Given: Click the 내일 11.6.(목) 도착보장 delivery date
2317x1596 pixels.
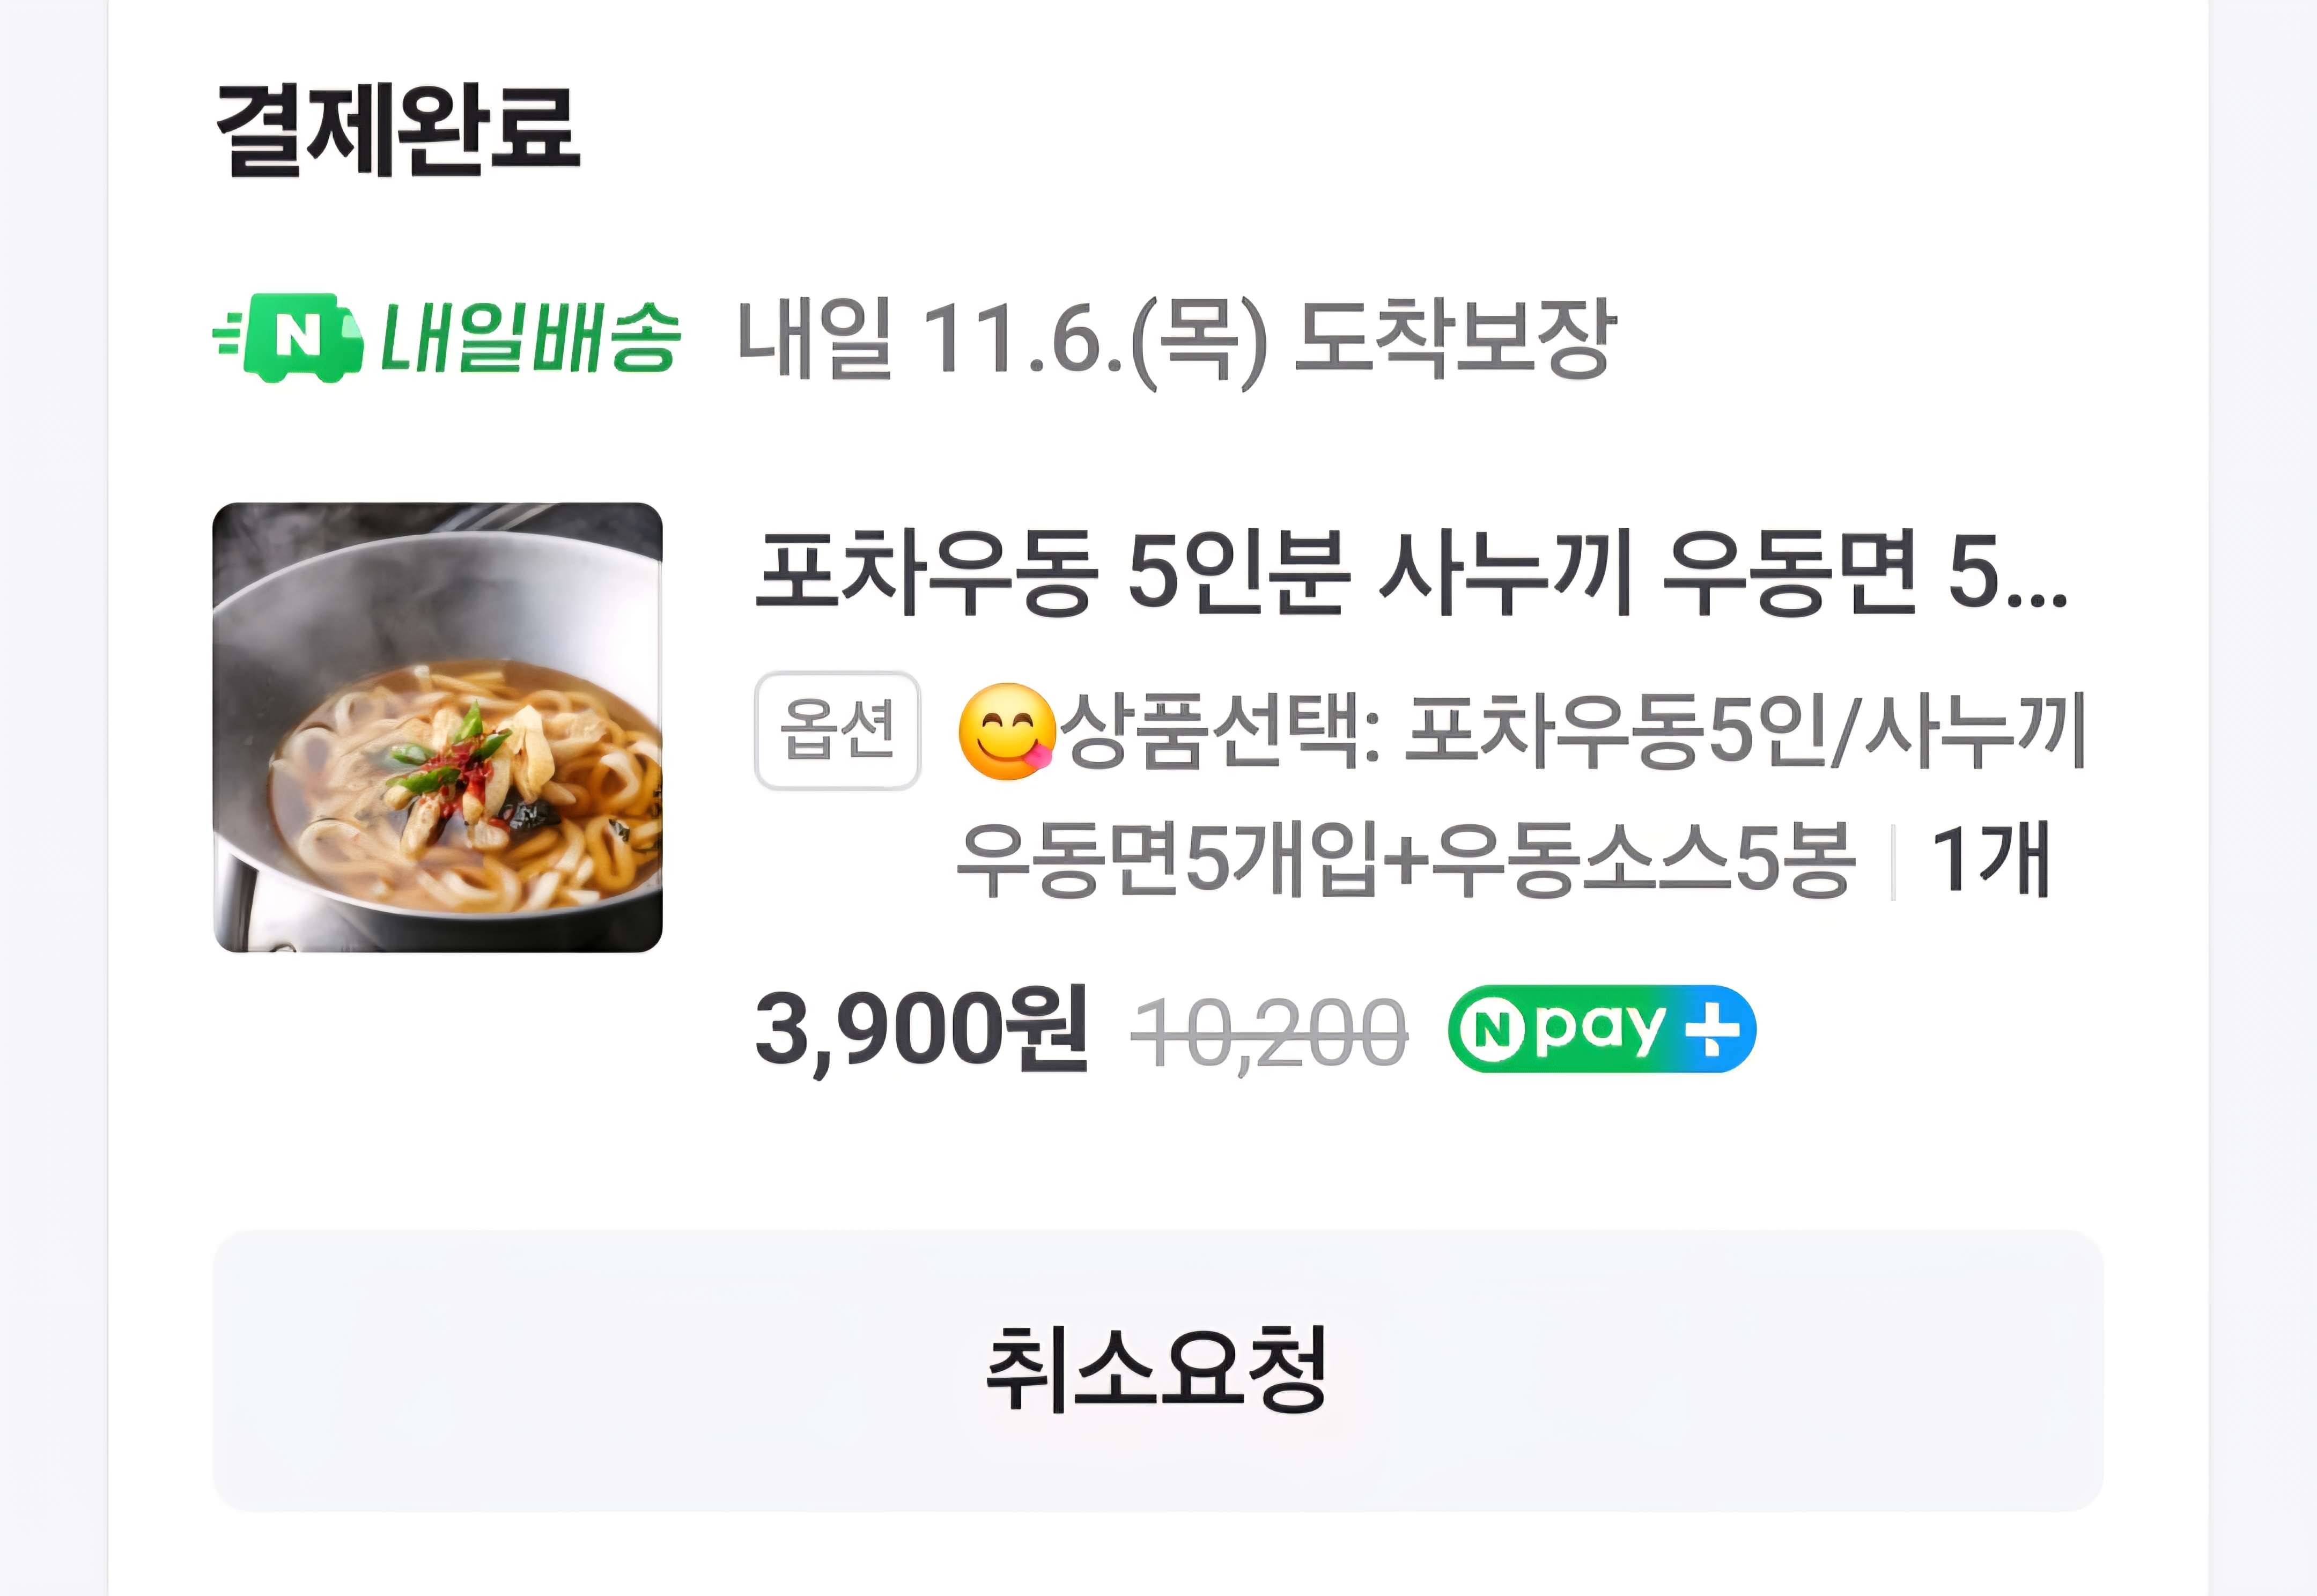Looking at the screenshot, I should pos(1175,339).
